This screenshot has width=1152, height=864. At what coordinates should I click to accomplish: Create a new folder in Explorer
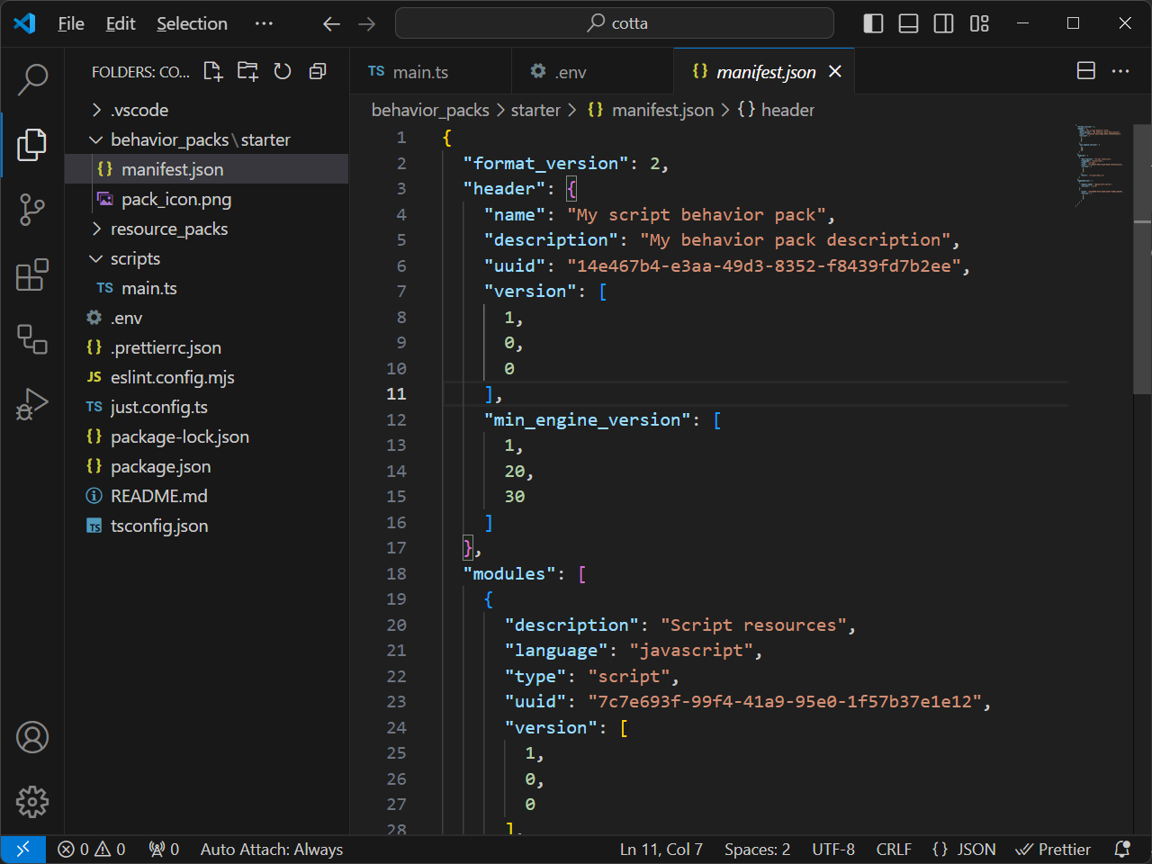pos(247,71)
